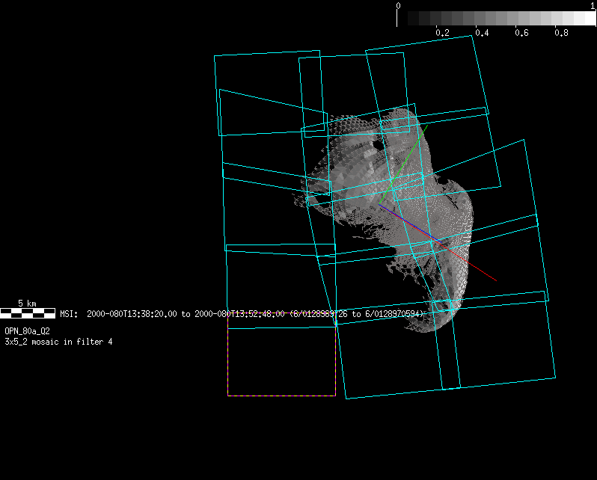Click the OPN_80a_Q2 sequence label

point(27,330)
